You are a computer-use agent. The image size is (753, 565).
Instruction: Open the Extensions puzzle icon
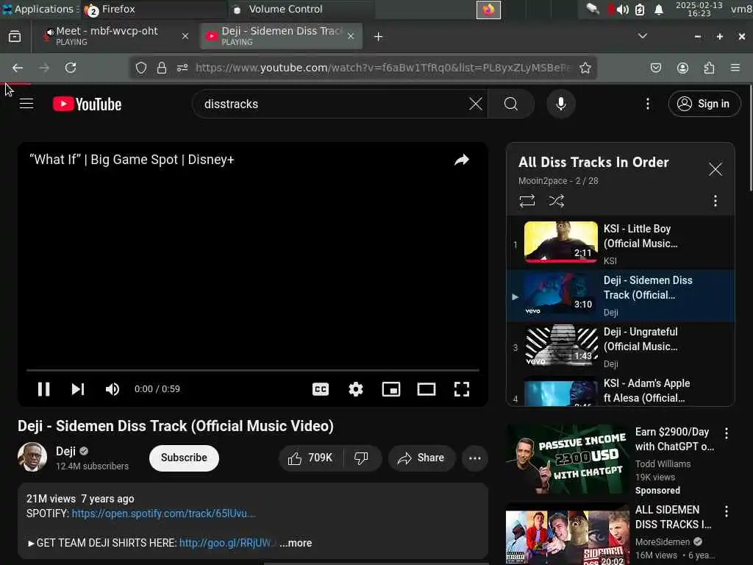click(x=709, y=68)
